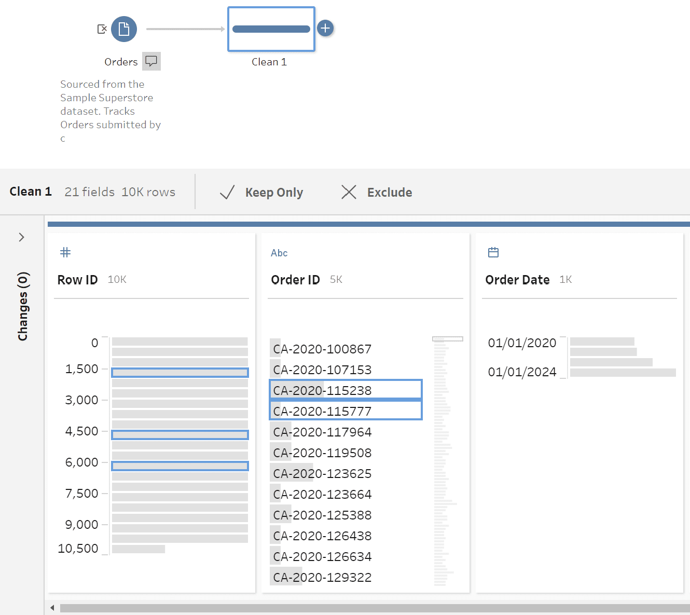This screenshot has height=615, width=690.
Task: Click the small refresh icon left of Orders step
Action: point(102,29)
